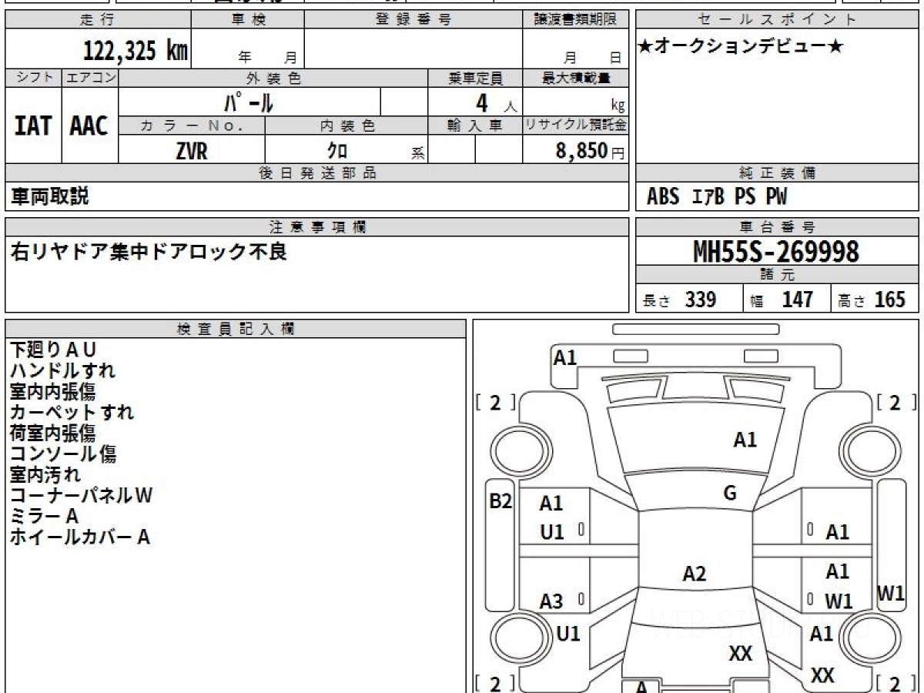
Task: Click the inspector note 室内内張傷
Action: point(53,391)
